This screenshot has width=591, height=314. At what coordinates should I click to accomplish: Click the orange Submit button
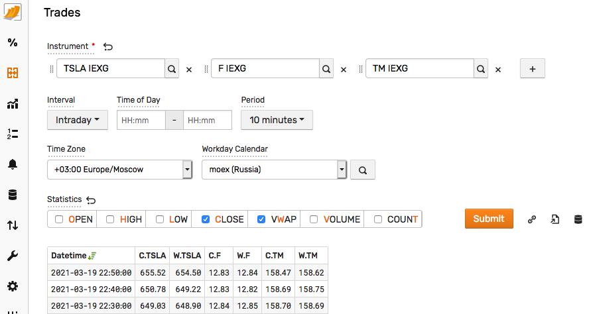point(489,219)
